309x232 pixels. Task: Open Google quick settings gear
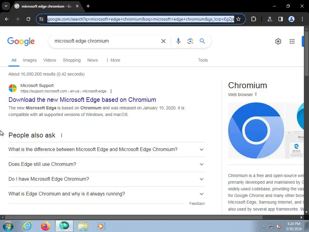[278, 41]
